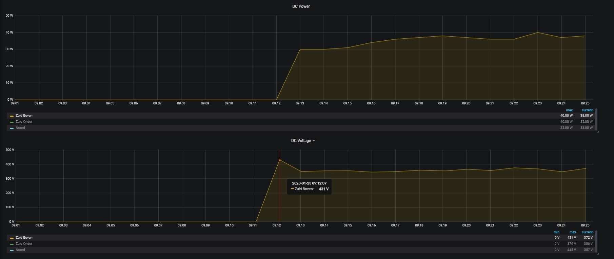Toggle Zuid Boven series in DC Power legend
Image resolution: width=614 pixels, height=259 pixels.
click(24, 116)
